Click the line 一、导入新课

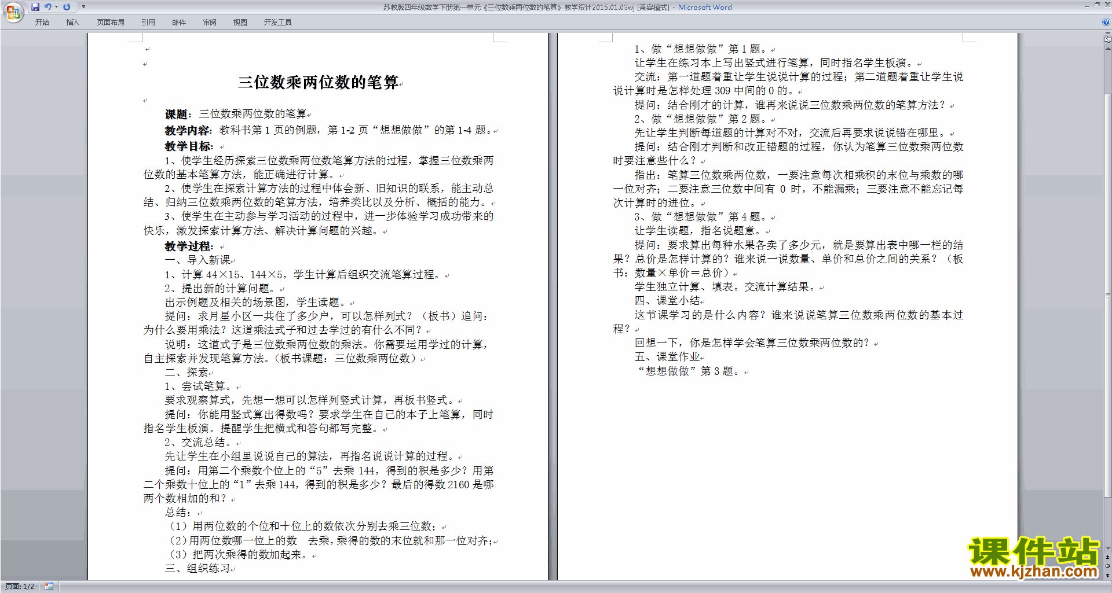[x=197, y=260]
